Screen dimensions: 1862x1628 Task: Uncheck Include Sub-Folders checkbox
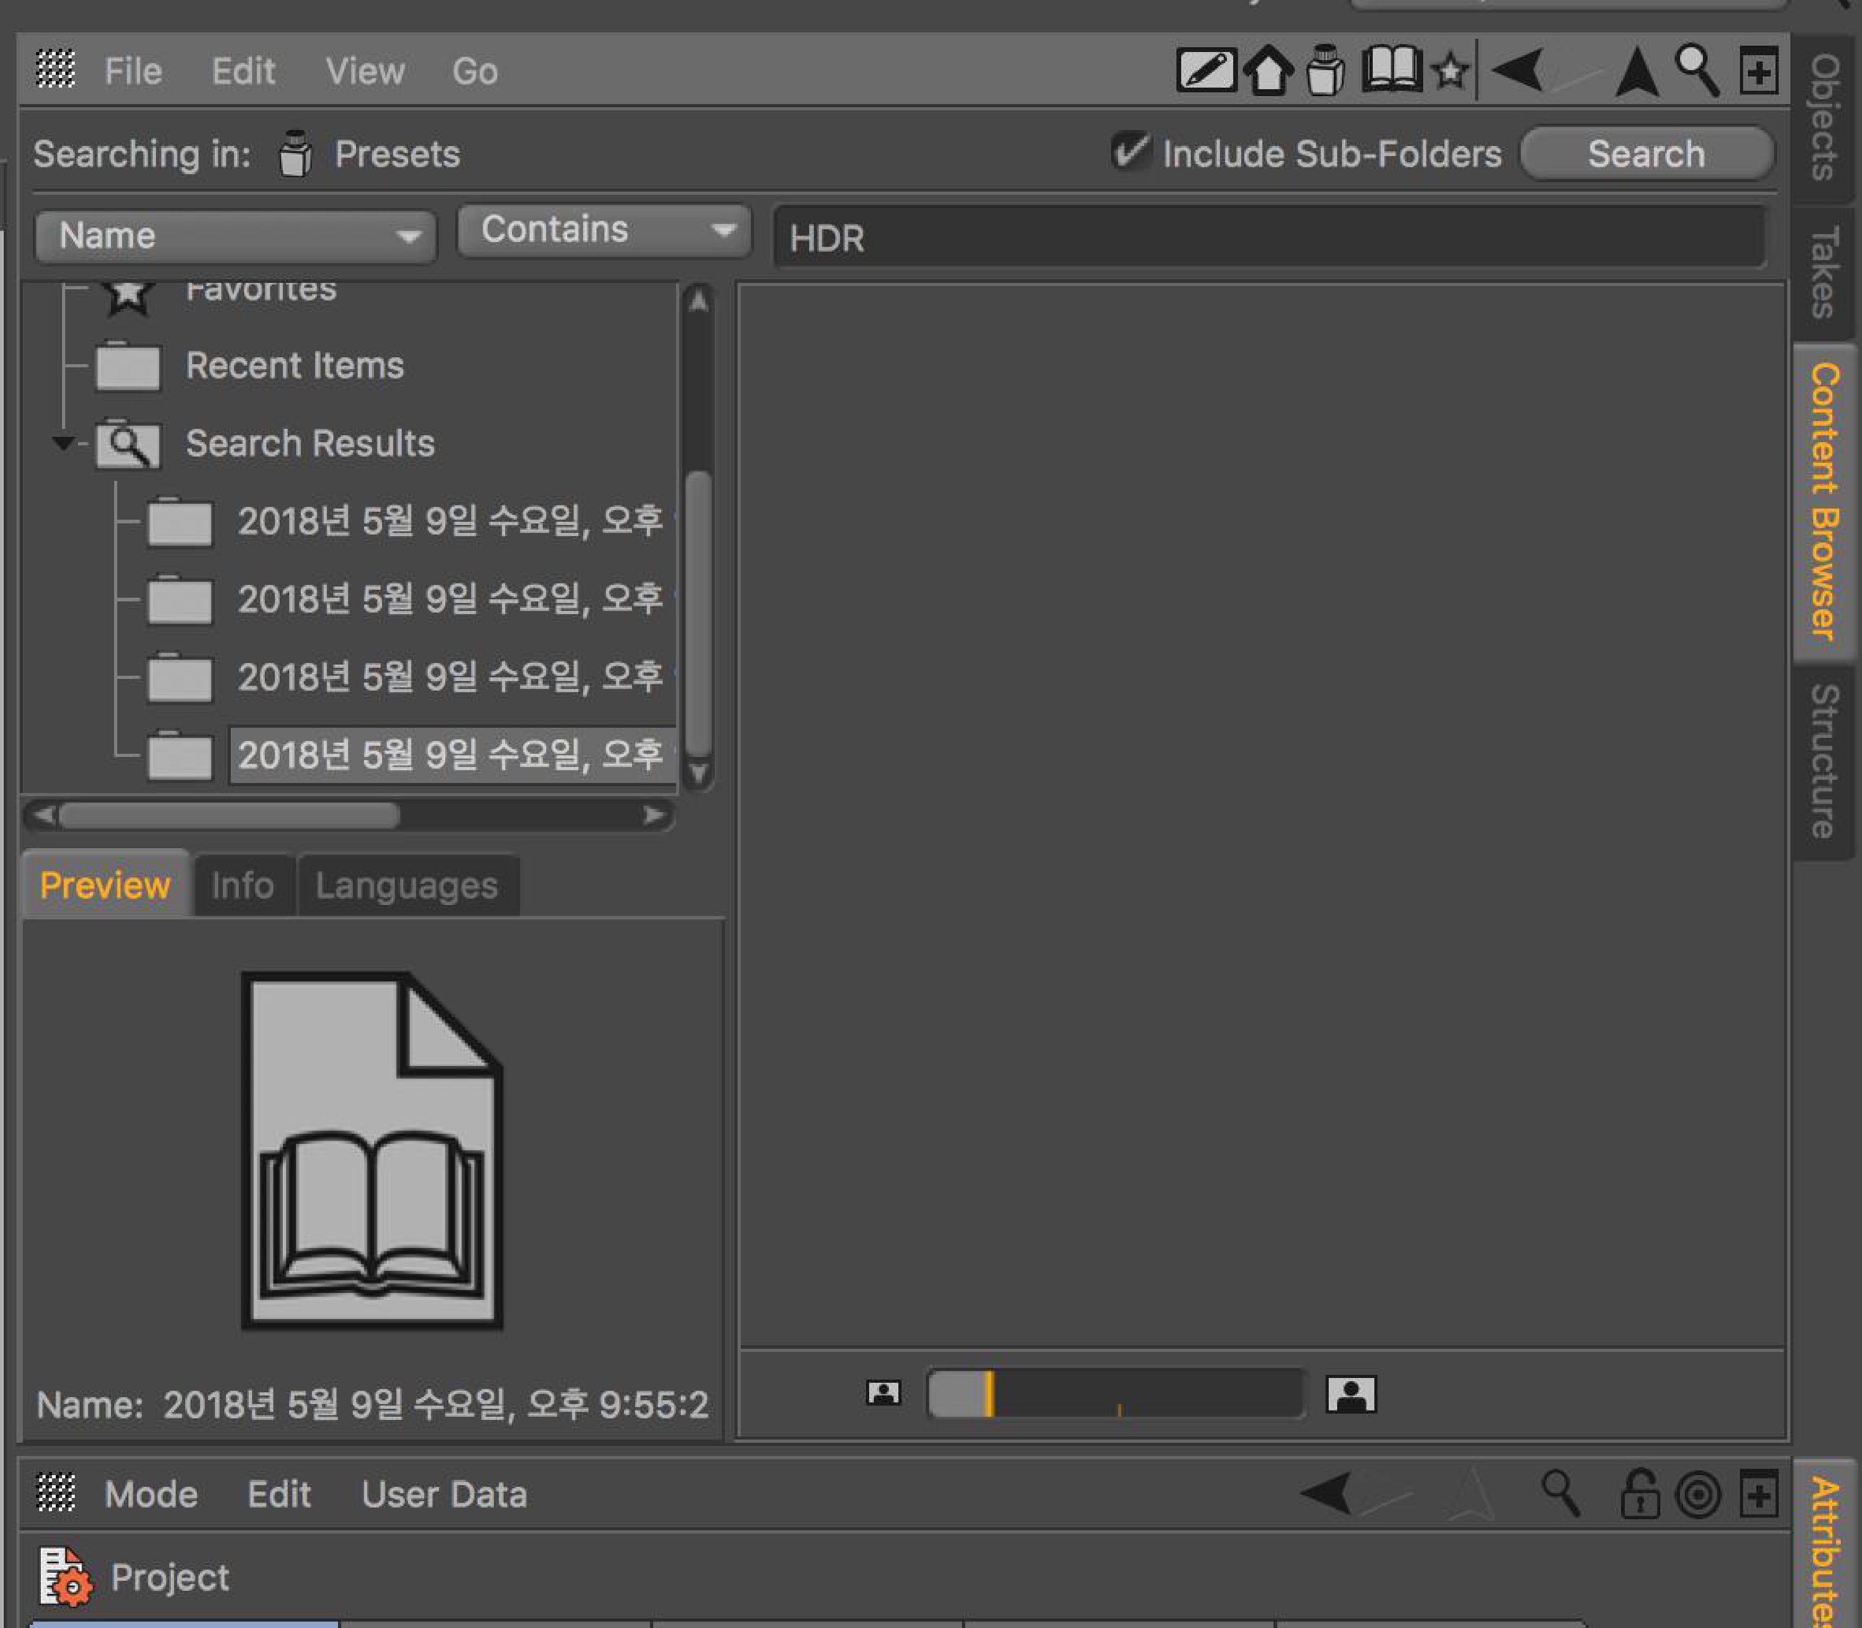pyautogui.click(x=1131, y=151)
